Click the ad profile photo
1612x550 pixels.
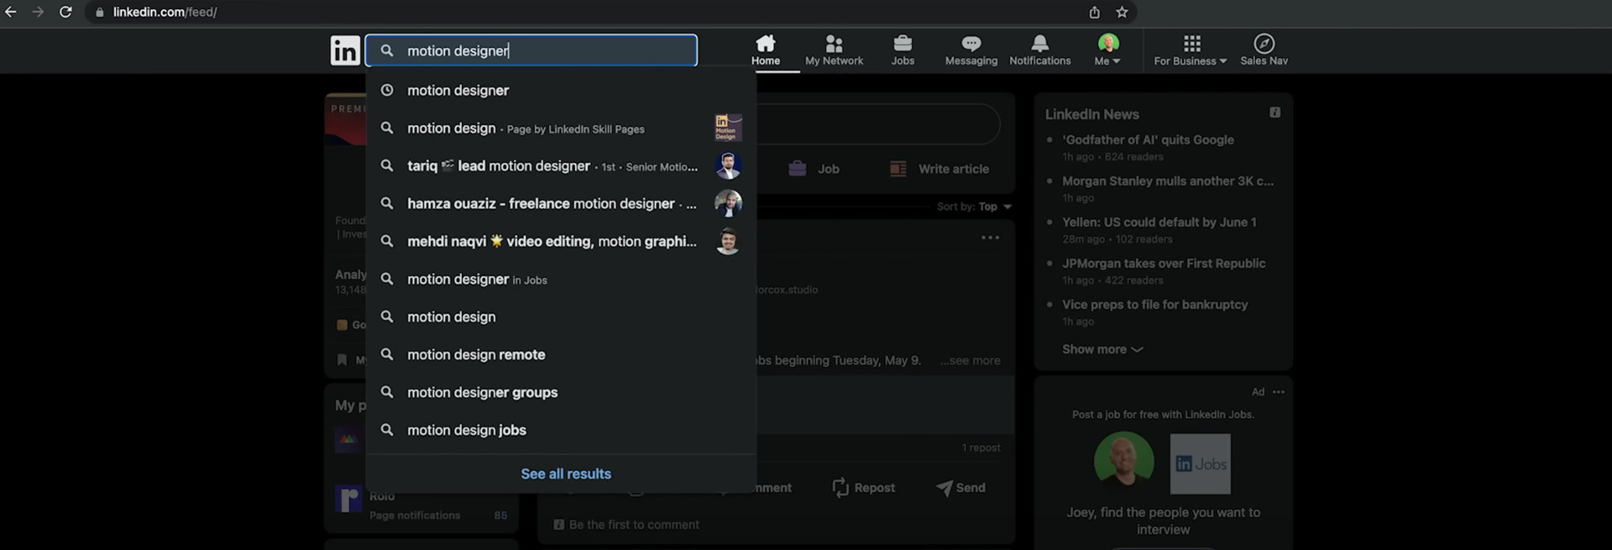pos(1123,461)
